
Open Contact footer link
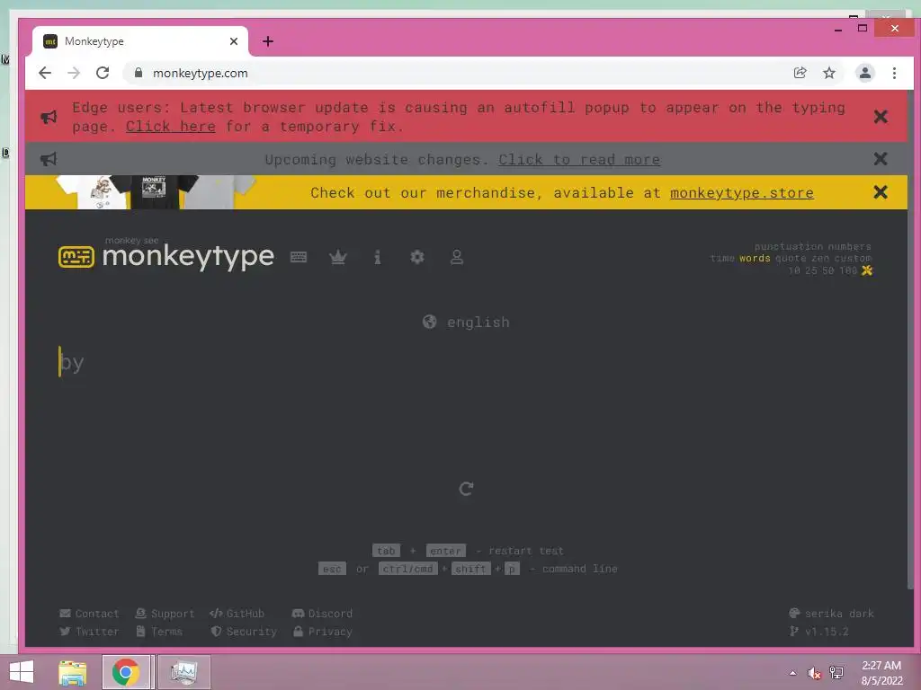pos(89,613)
